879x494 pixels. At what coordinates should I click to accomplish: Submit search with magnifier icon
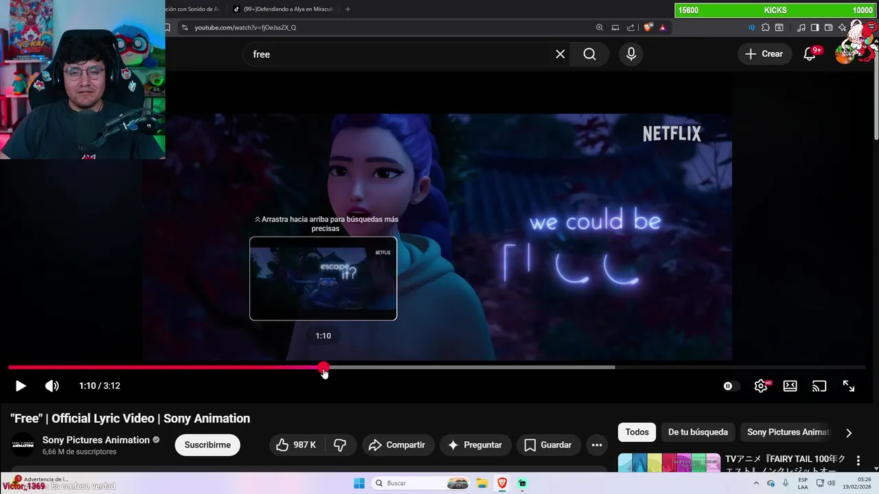click(x=589, y=54)
